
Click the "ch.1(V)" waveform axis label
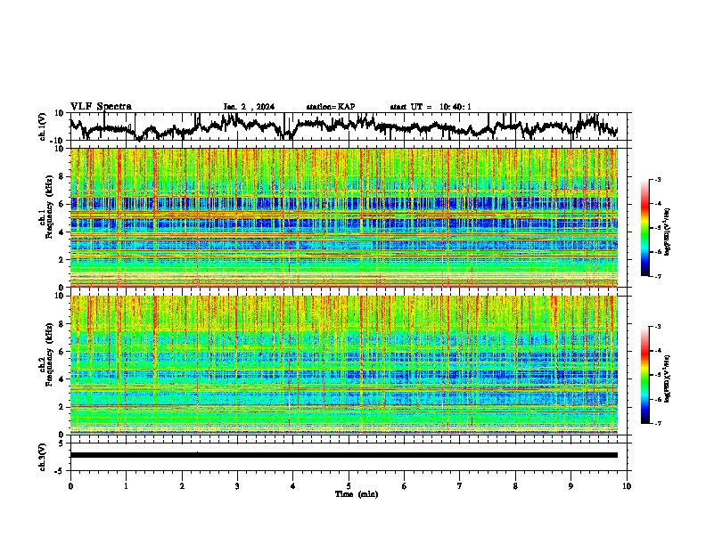43,126
